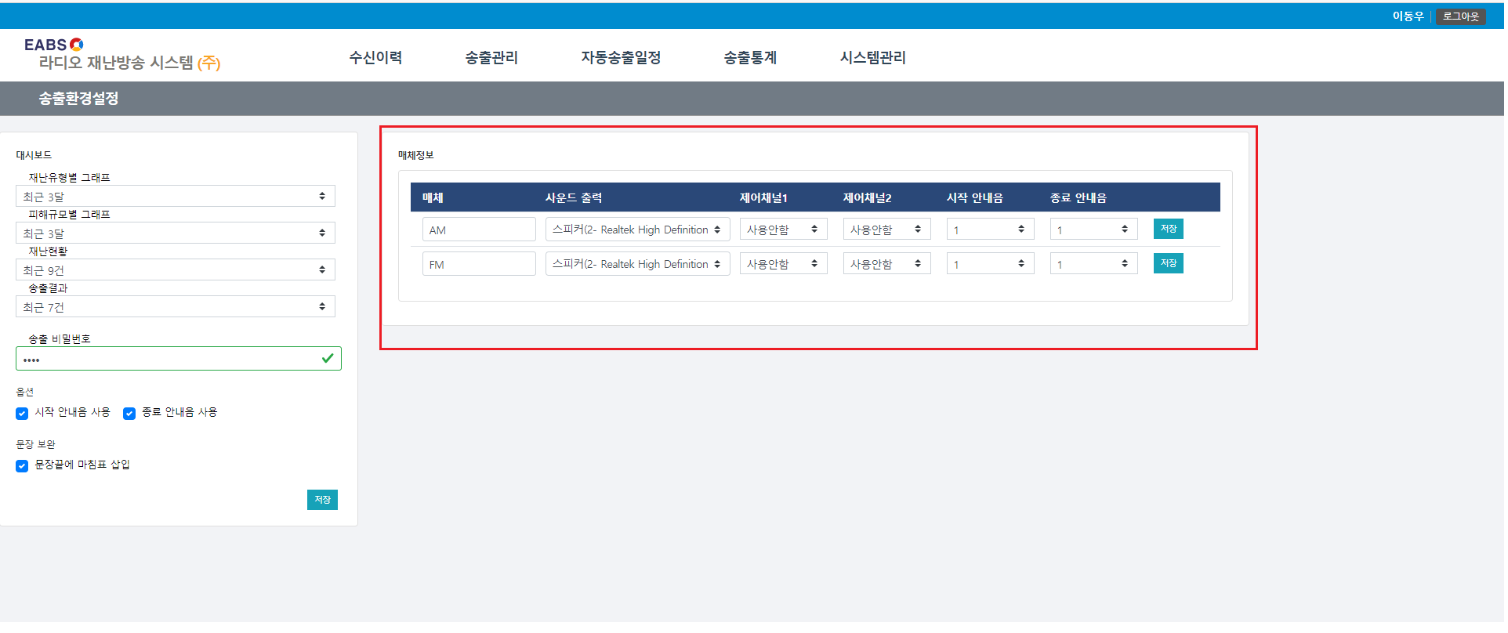Open the 수신이력 menu
This screenshot has height=633, width=1508.
click(375, 57)
